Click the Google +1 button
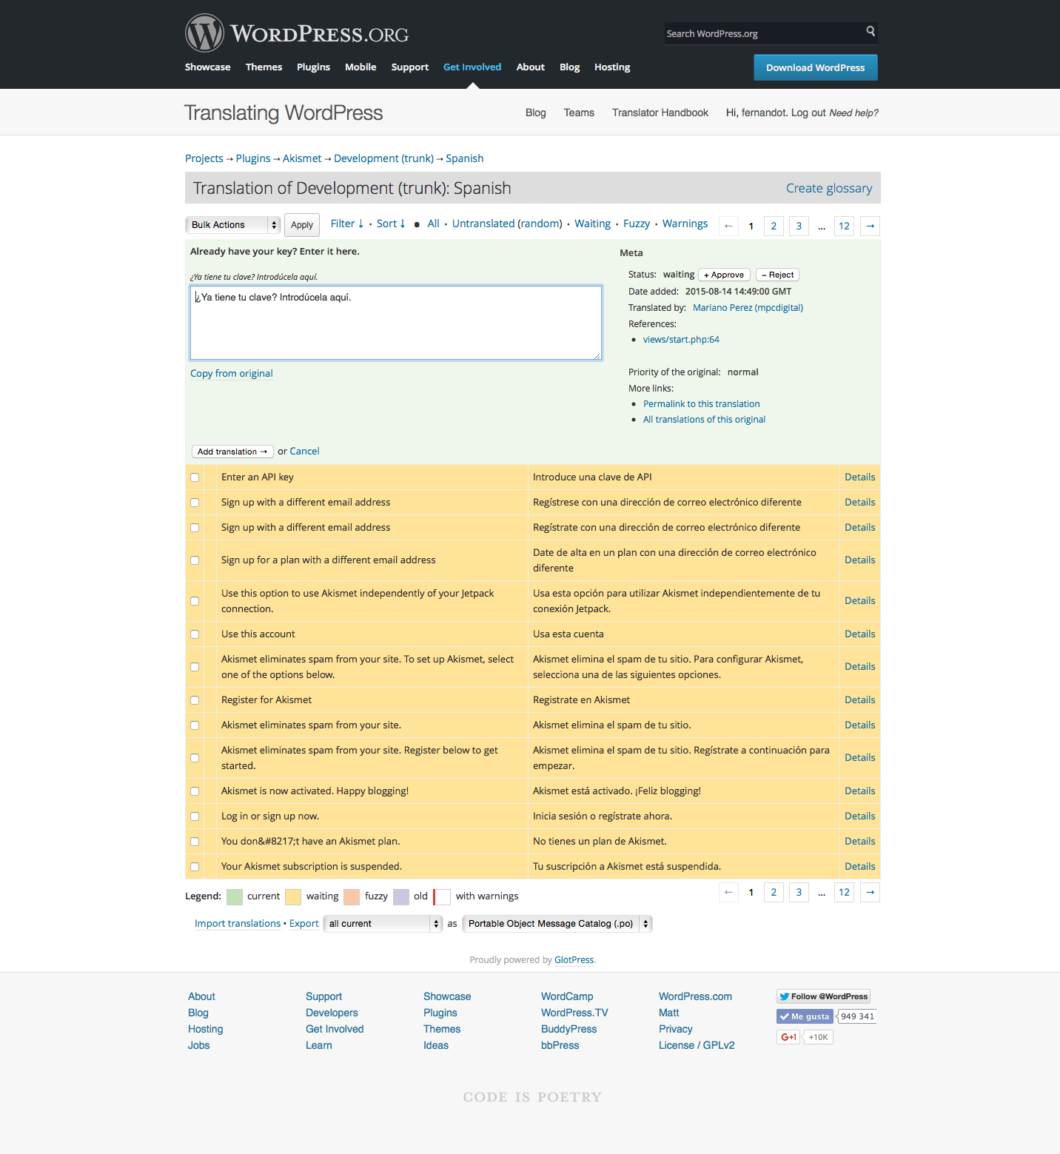The image size is (1060, 1154). pyautogui.click(x=789, y=1037)
